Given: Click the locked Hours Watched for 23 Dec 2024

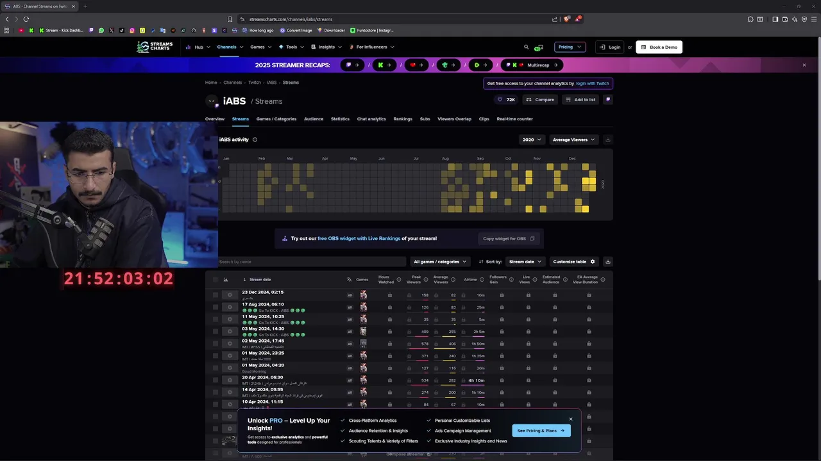Looking at the screenshot, I should click(x=389, y=295).
